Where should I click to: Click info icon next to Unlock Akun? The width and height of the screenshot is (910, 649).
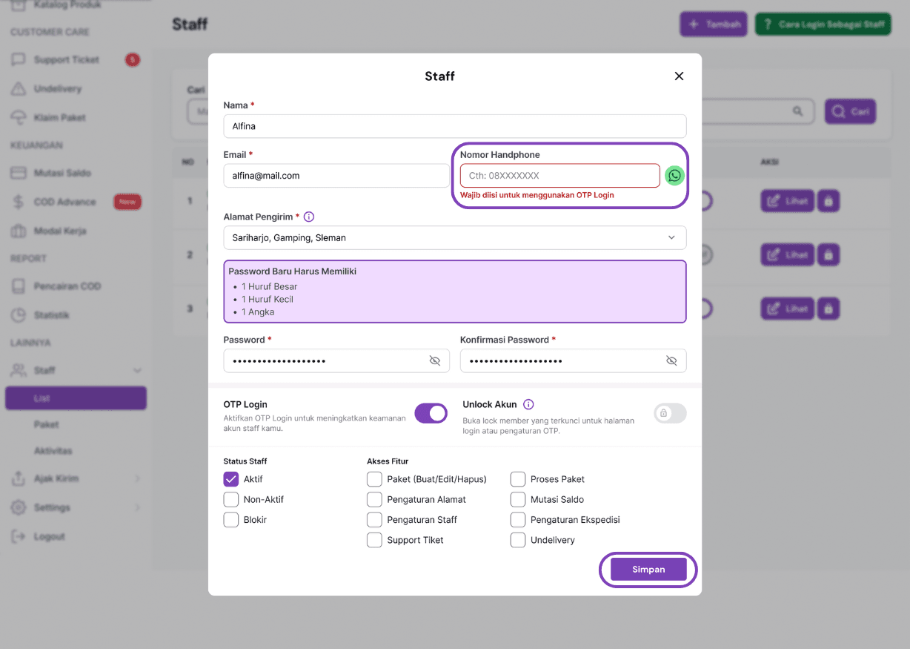click(528, 404)
